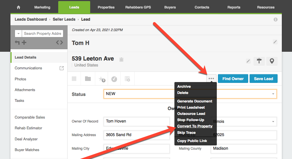This screenshot has width=292, height=159.
Task: Click the plus icon to add a lead
Action: coord(24,42)
